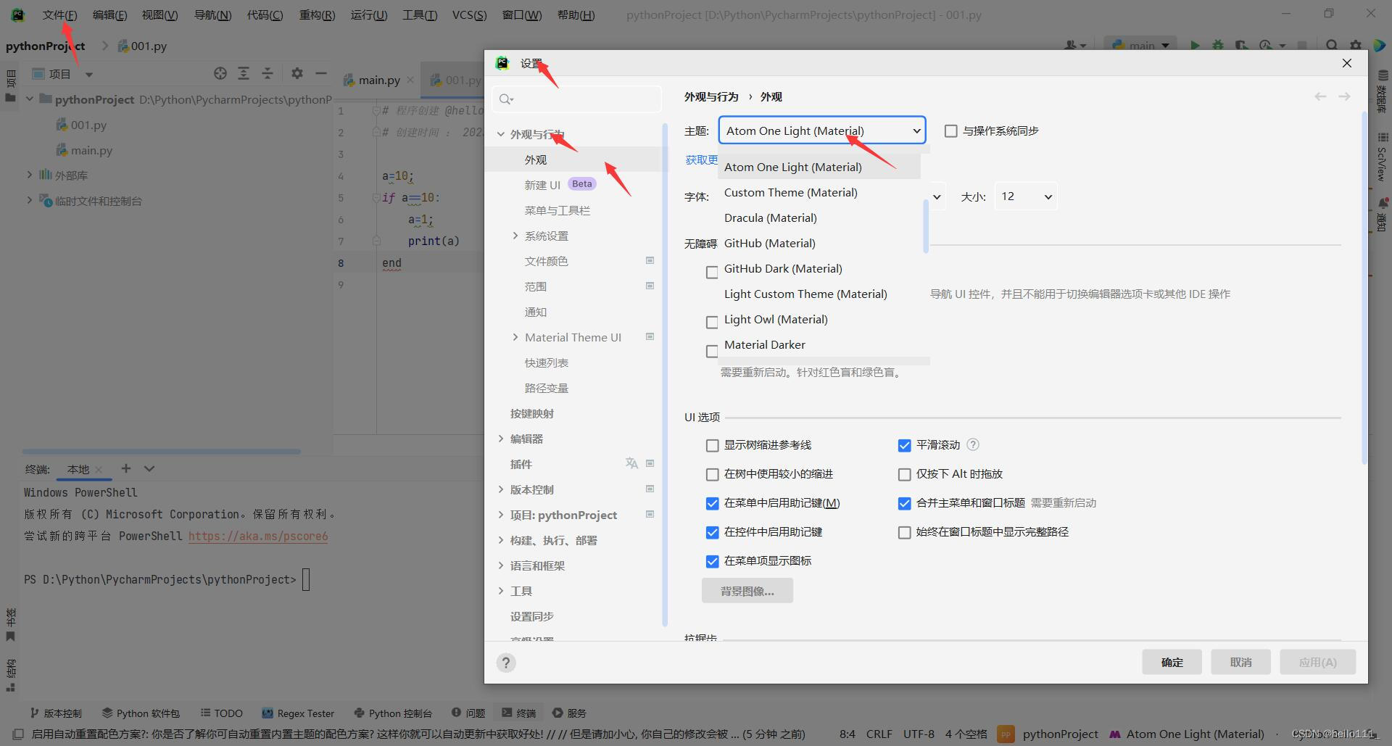Expand the 编辑器 settings section
This screenshot has width=1392, height=746.
(x=500, y=439)
